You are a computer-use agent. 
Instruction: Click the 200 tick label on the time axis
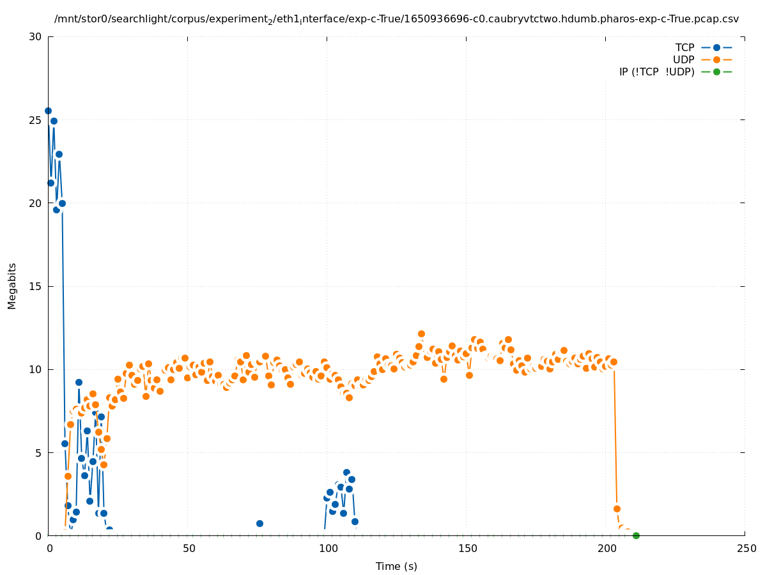[606, 548]
